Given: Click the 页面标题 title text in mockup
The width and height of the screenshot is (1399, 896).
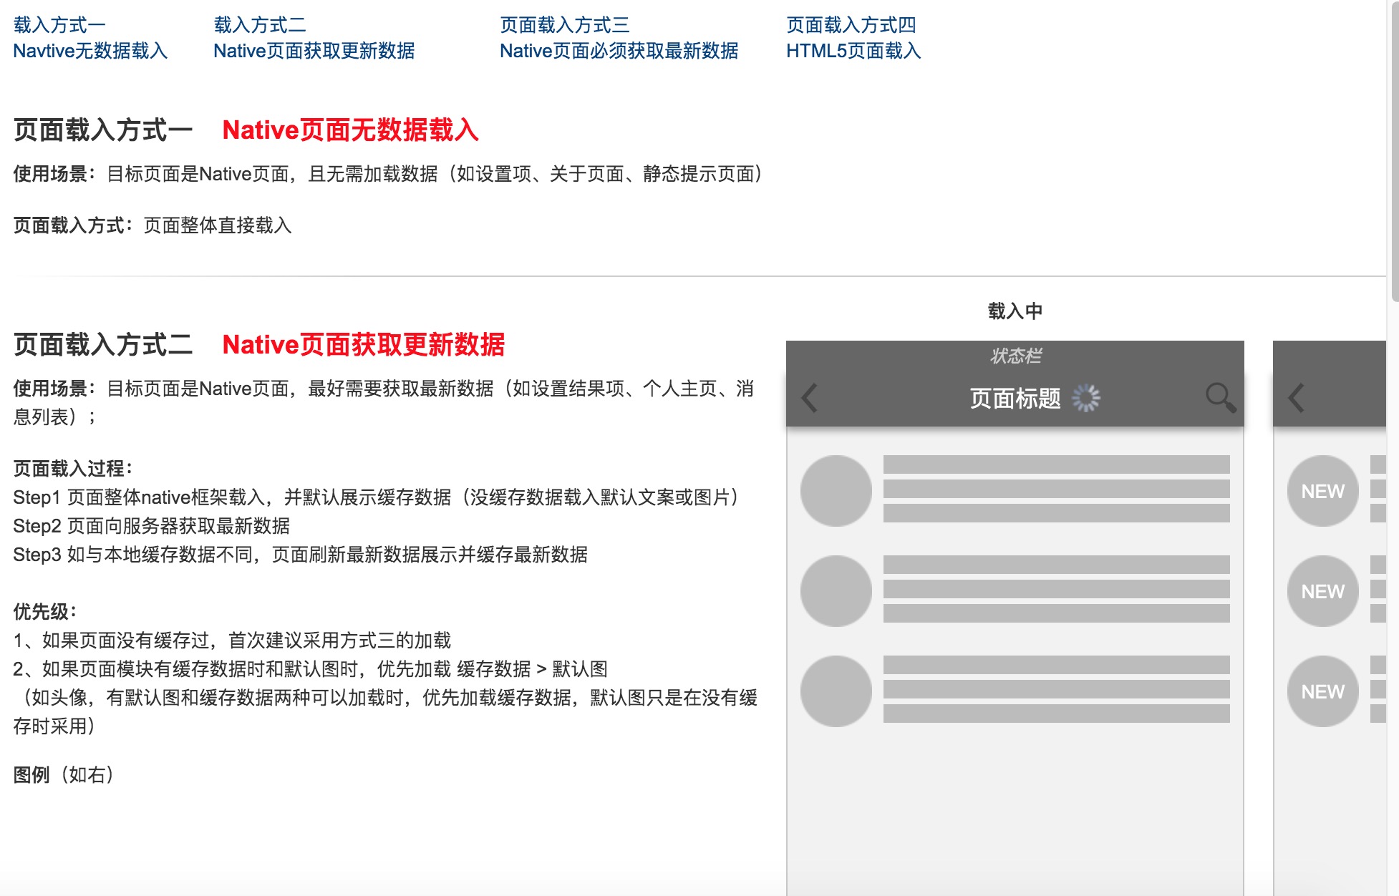Looking at the screenshot, I should 1015,399.
